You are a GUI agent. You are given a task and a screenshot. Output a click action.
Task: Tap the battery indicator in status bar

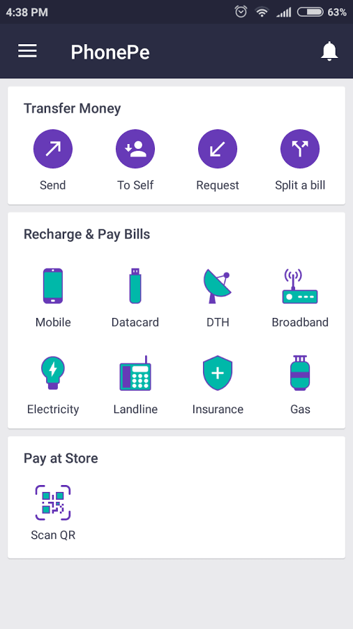point(310,13)
